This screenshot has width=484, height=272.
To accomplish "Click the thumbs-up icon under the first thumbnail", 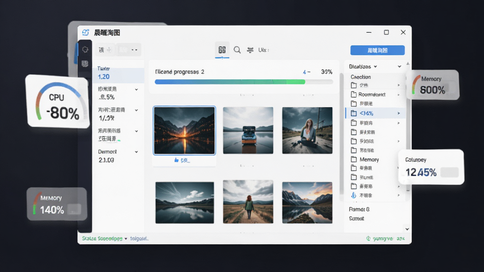I will [176, 160].
